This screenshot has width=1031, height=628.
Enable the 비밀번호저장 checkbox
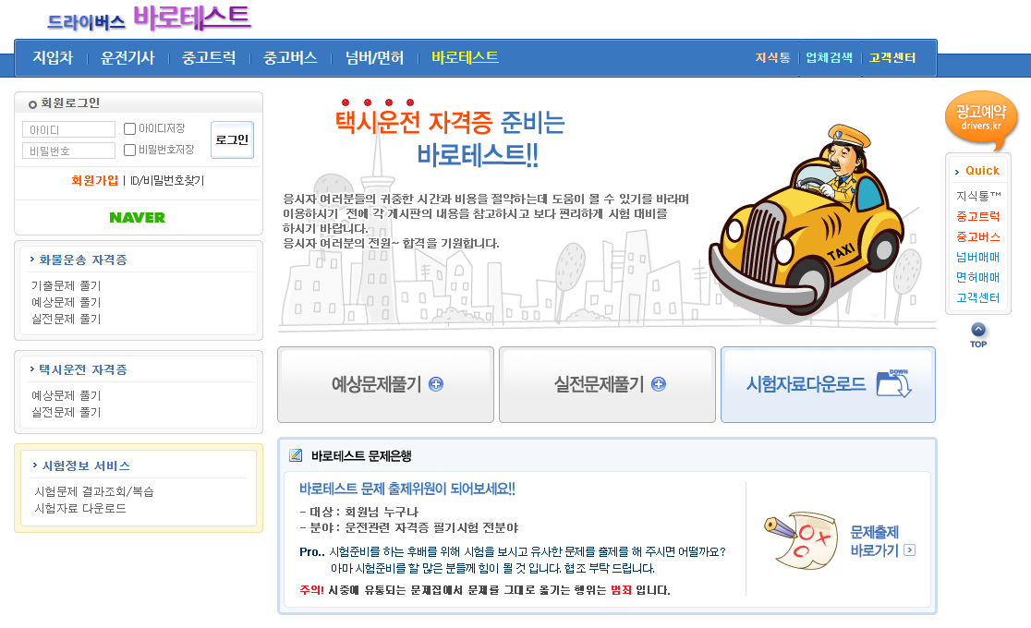coord(129,150)
